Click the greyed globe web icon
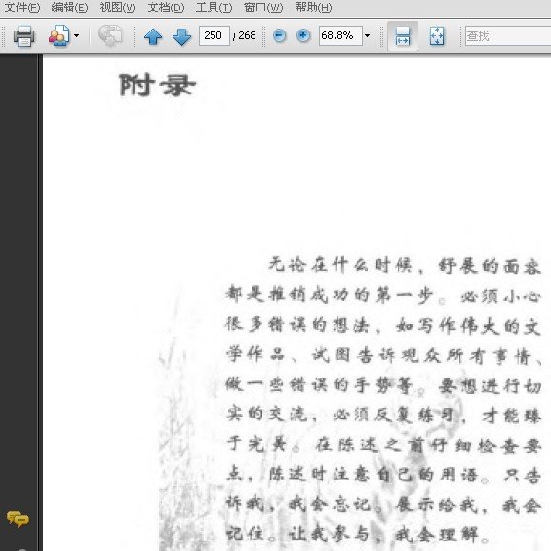 coord(110,35)
